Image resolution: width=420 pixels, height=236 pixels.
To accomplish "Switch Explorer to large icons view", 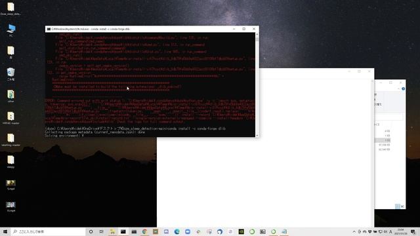I will coord(402,206).
